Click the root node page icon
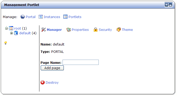Screen dimensions: 177x96 [11, 28]
